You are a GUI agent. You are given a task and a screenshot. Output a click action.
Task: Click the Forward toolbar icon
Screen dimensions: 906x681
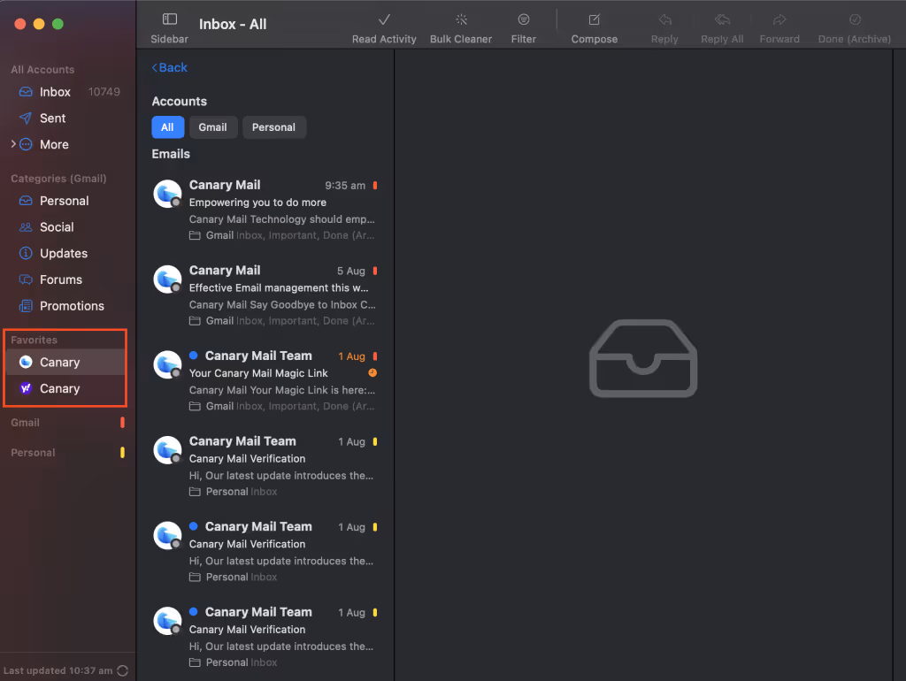click(779, 19)
